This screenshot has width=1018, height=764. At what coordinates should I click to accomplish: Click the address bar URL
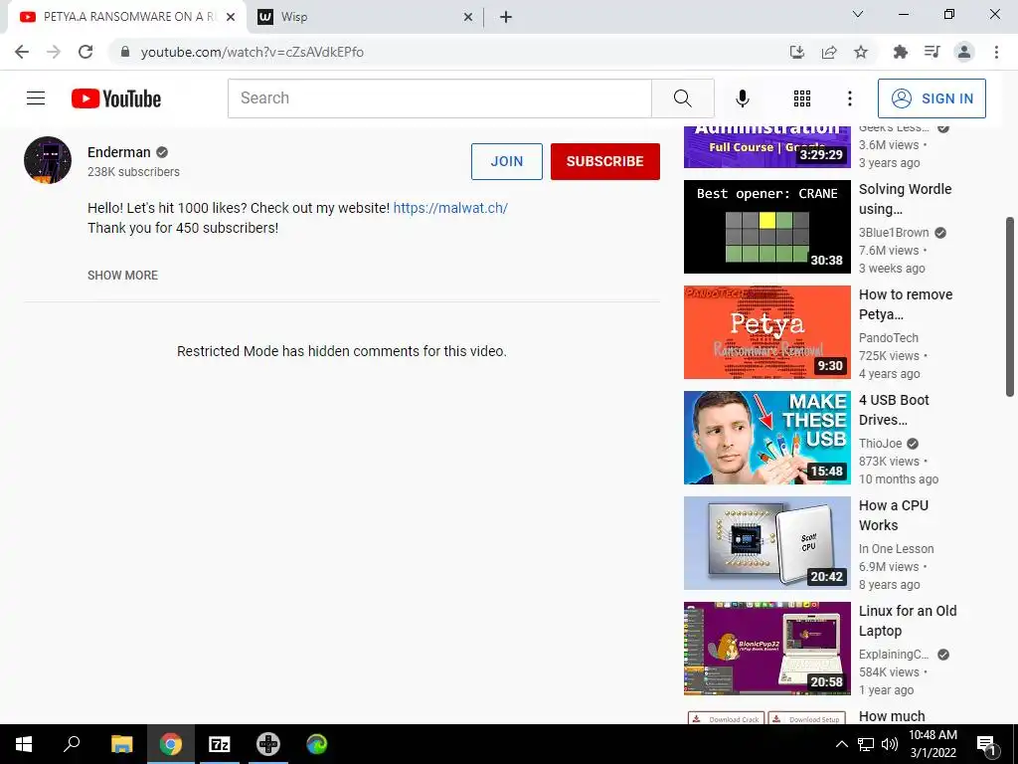252,52
